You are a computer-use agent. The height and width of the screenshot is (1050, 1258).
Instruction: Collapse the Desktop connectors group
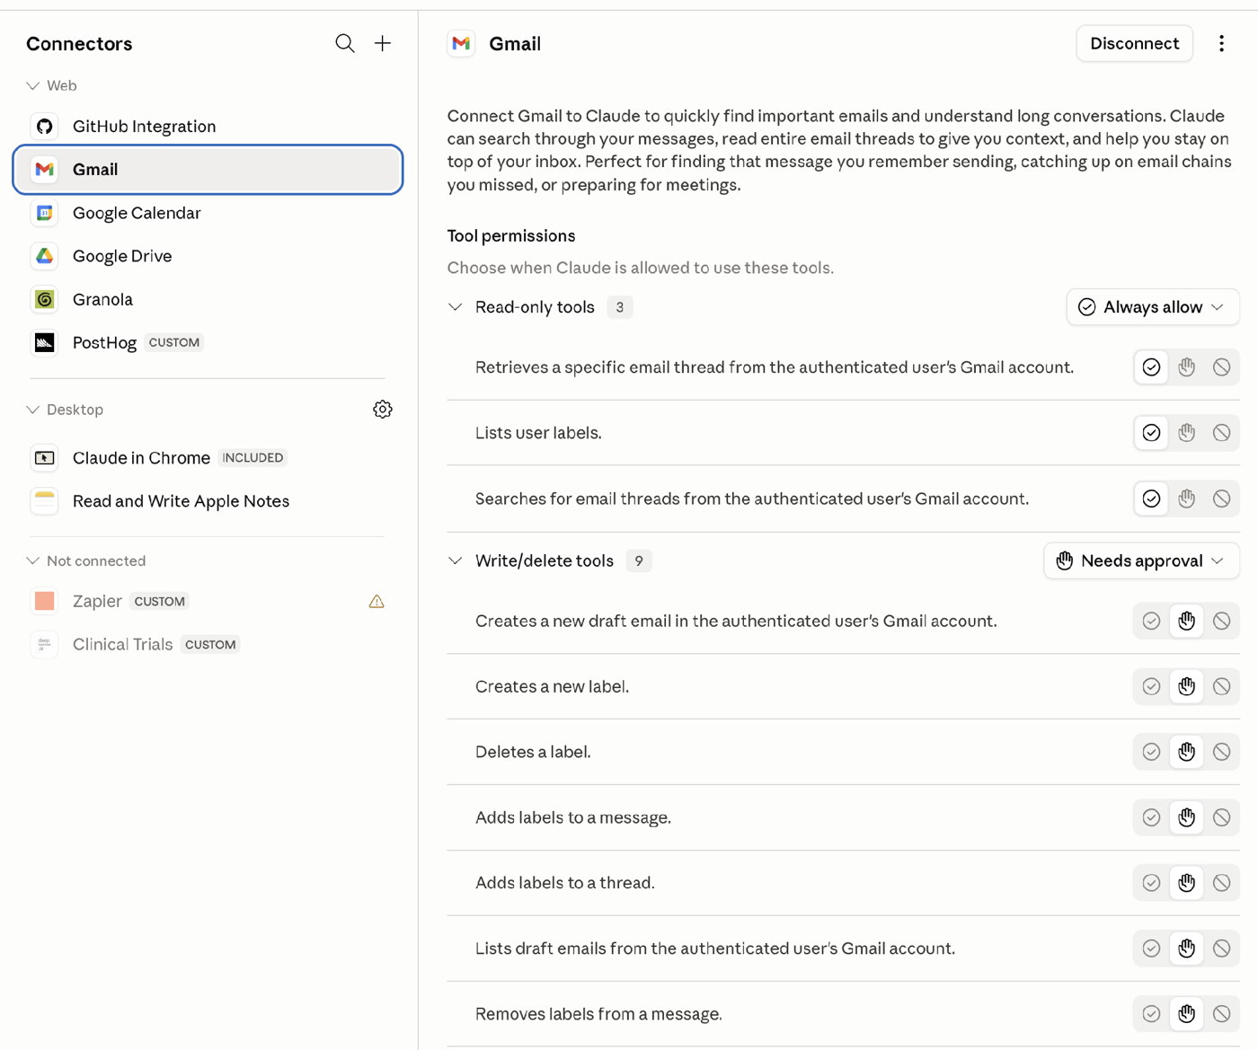pos(33,410)
